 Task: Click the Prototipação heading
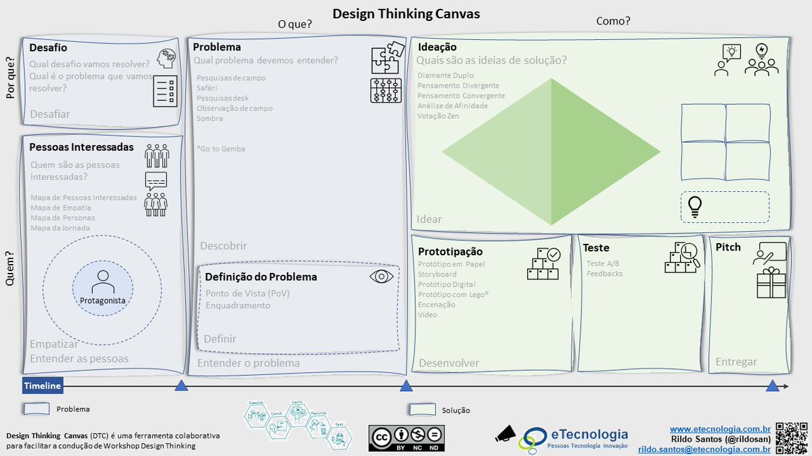click(451, 251)
